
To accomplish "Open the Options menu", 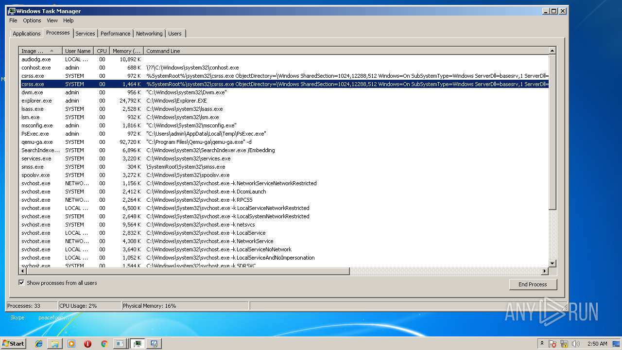I will [32, 20].
